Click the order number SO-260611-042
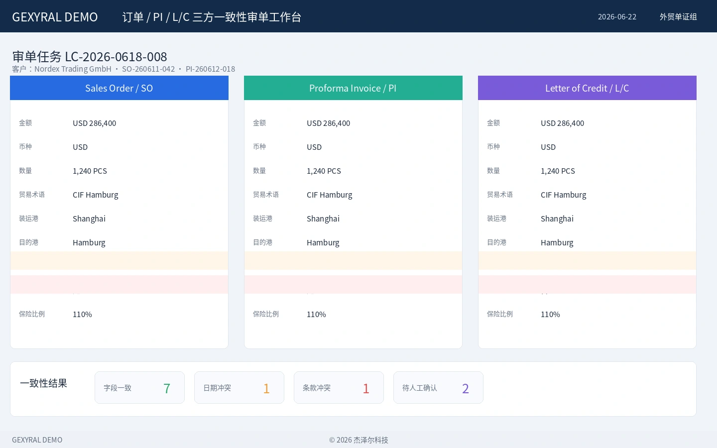Image resolution: width=717 pixels, height=448 pixels. tap(148, 69)
